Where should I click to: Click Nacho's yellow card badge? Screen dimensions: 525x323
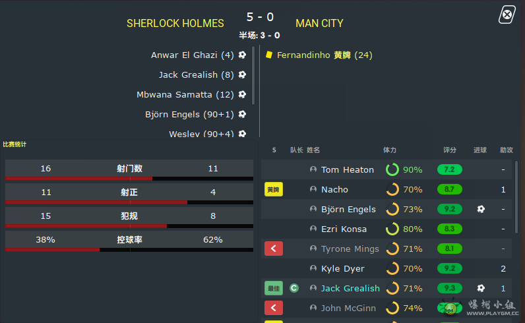pyautogui.click(x=273, y=190)
